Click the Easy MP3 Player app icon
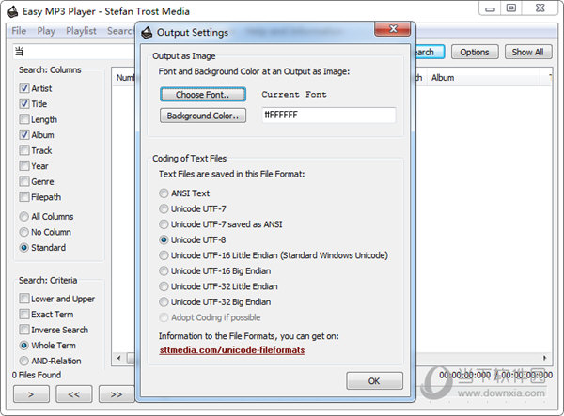 12,12
